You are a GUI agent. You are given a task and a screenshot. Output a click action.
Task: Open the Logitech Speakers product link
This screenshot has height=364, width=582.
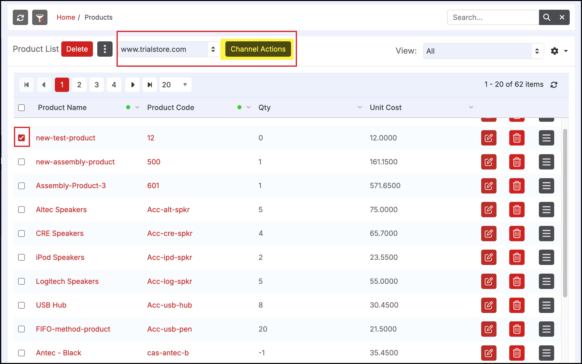click(67, 281)
